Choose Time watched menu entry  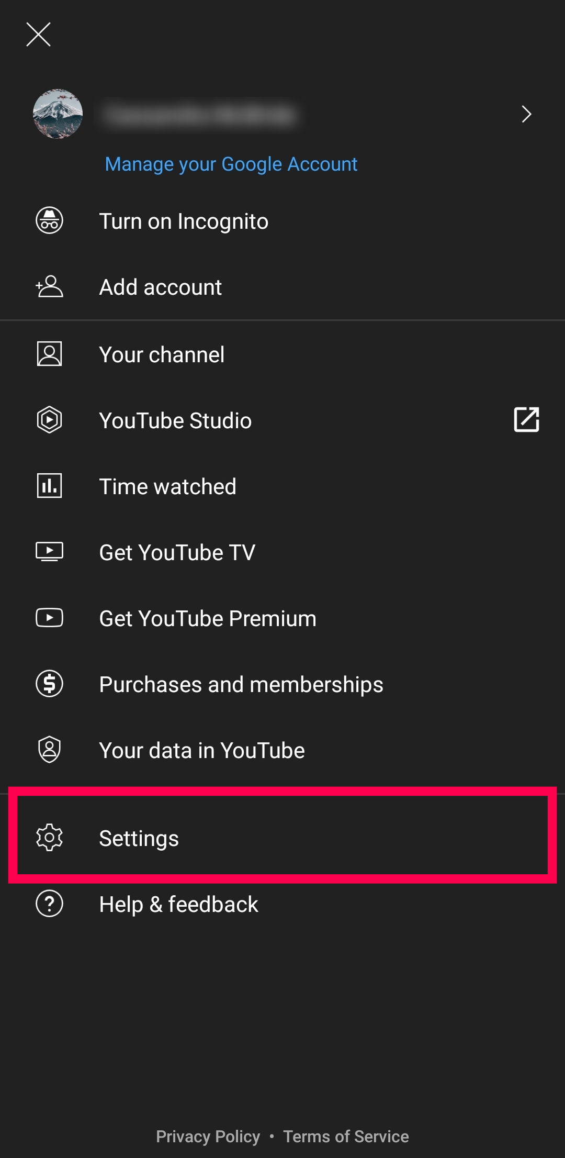[x=167, y=487]
